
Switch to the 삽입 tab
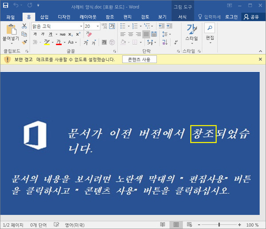point(44,17)
